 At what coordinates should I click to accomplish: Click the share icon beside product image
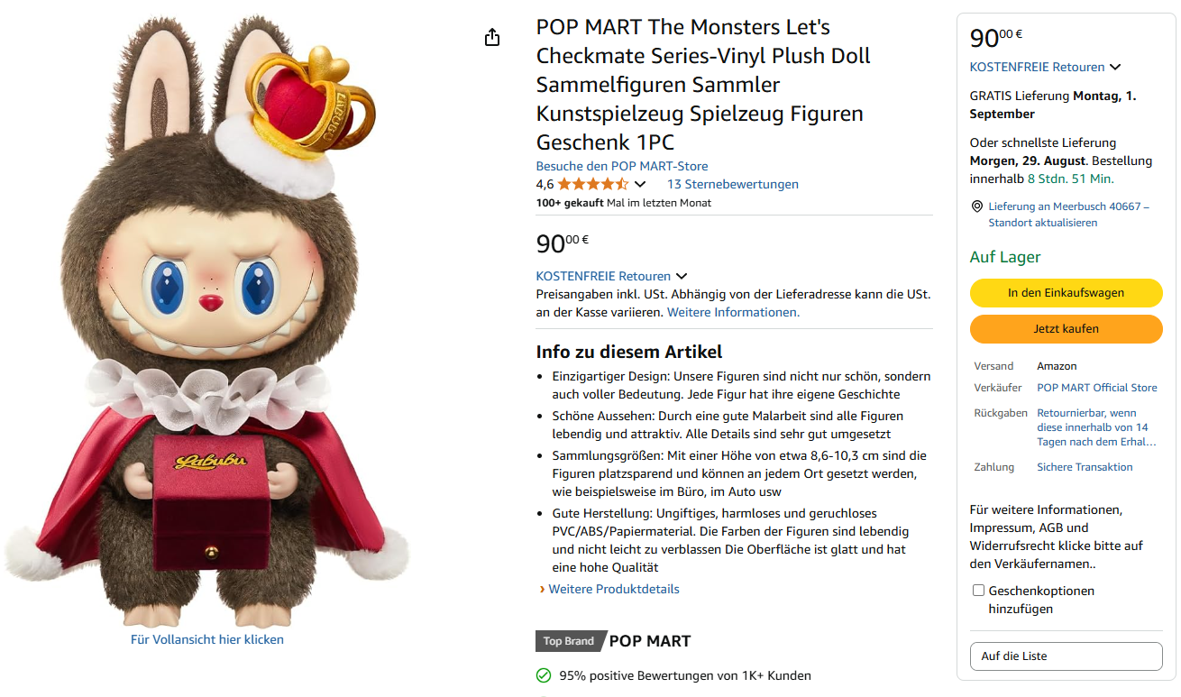491,37
